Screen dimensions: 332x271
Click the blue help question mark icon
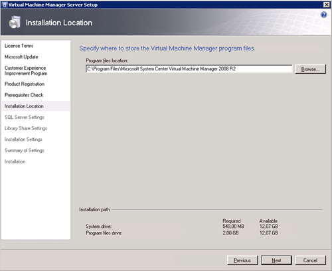[323, 15]
